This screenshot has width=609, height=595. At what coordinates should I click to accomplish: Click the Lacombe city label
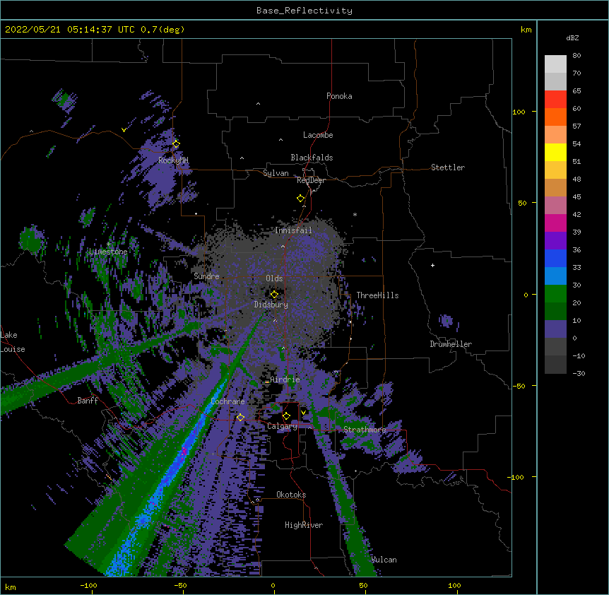[318, 135]
